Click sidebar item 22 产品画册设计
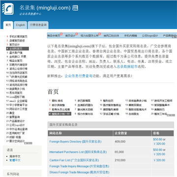The image size is (177, 177). click(17, 121)
